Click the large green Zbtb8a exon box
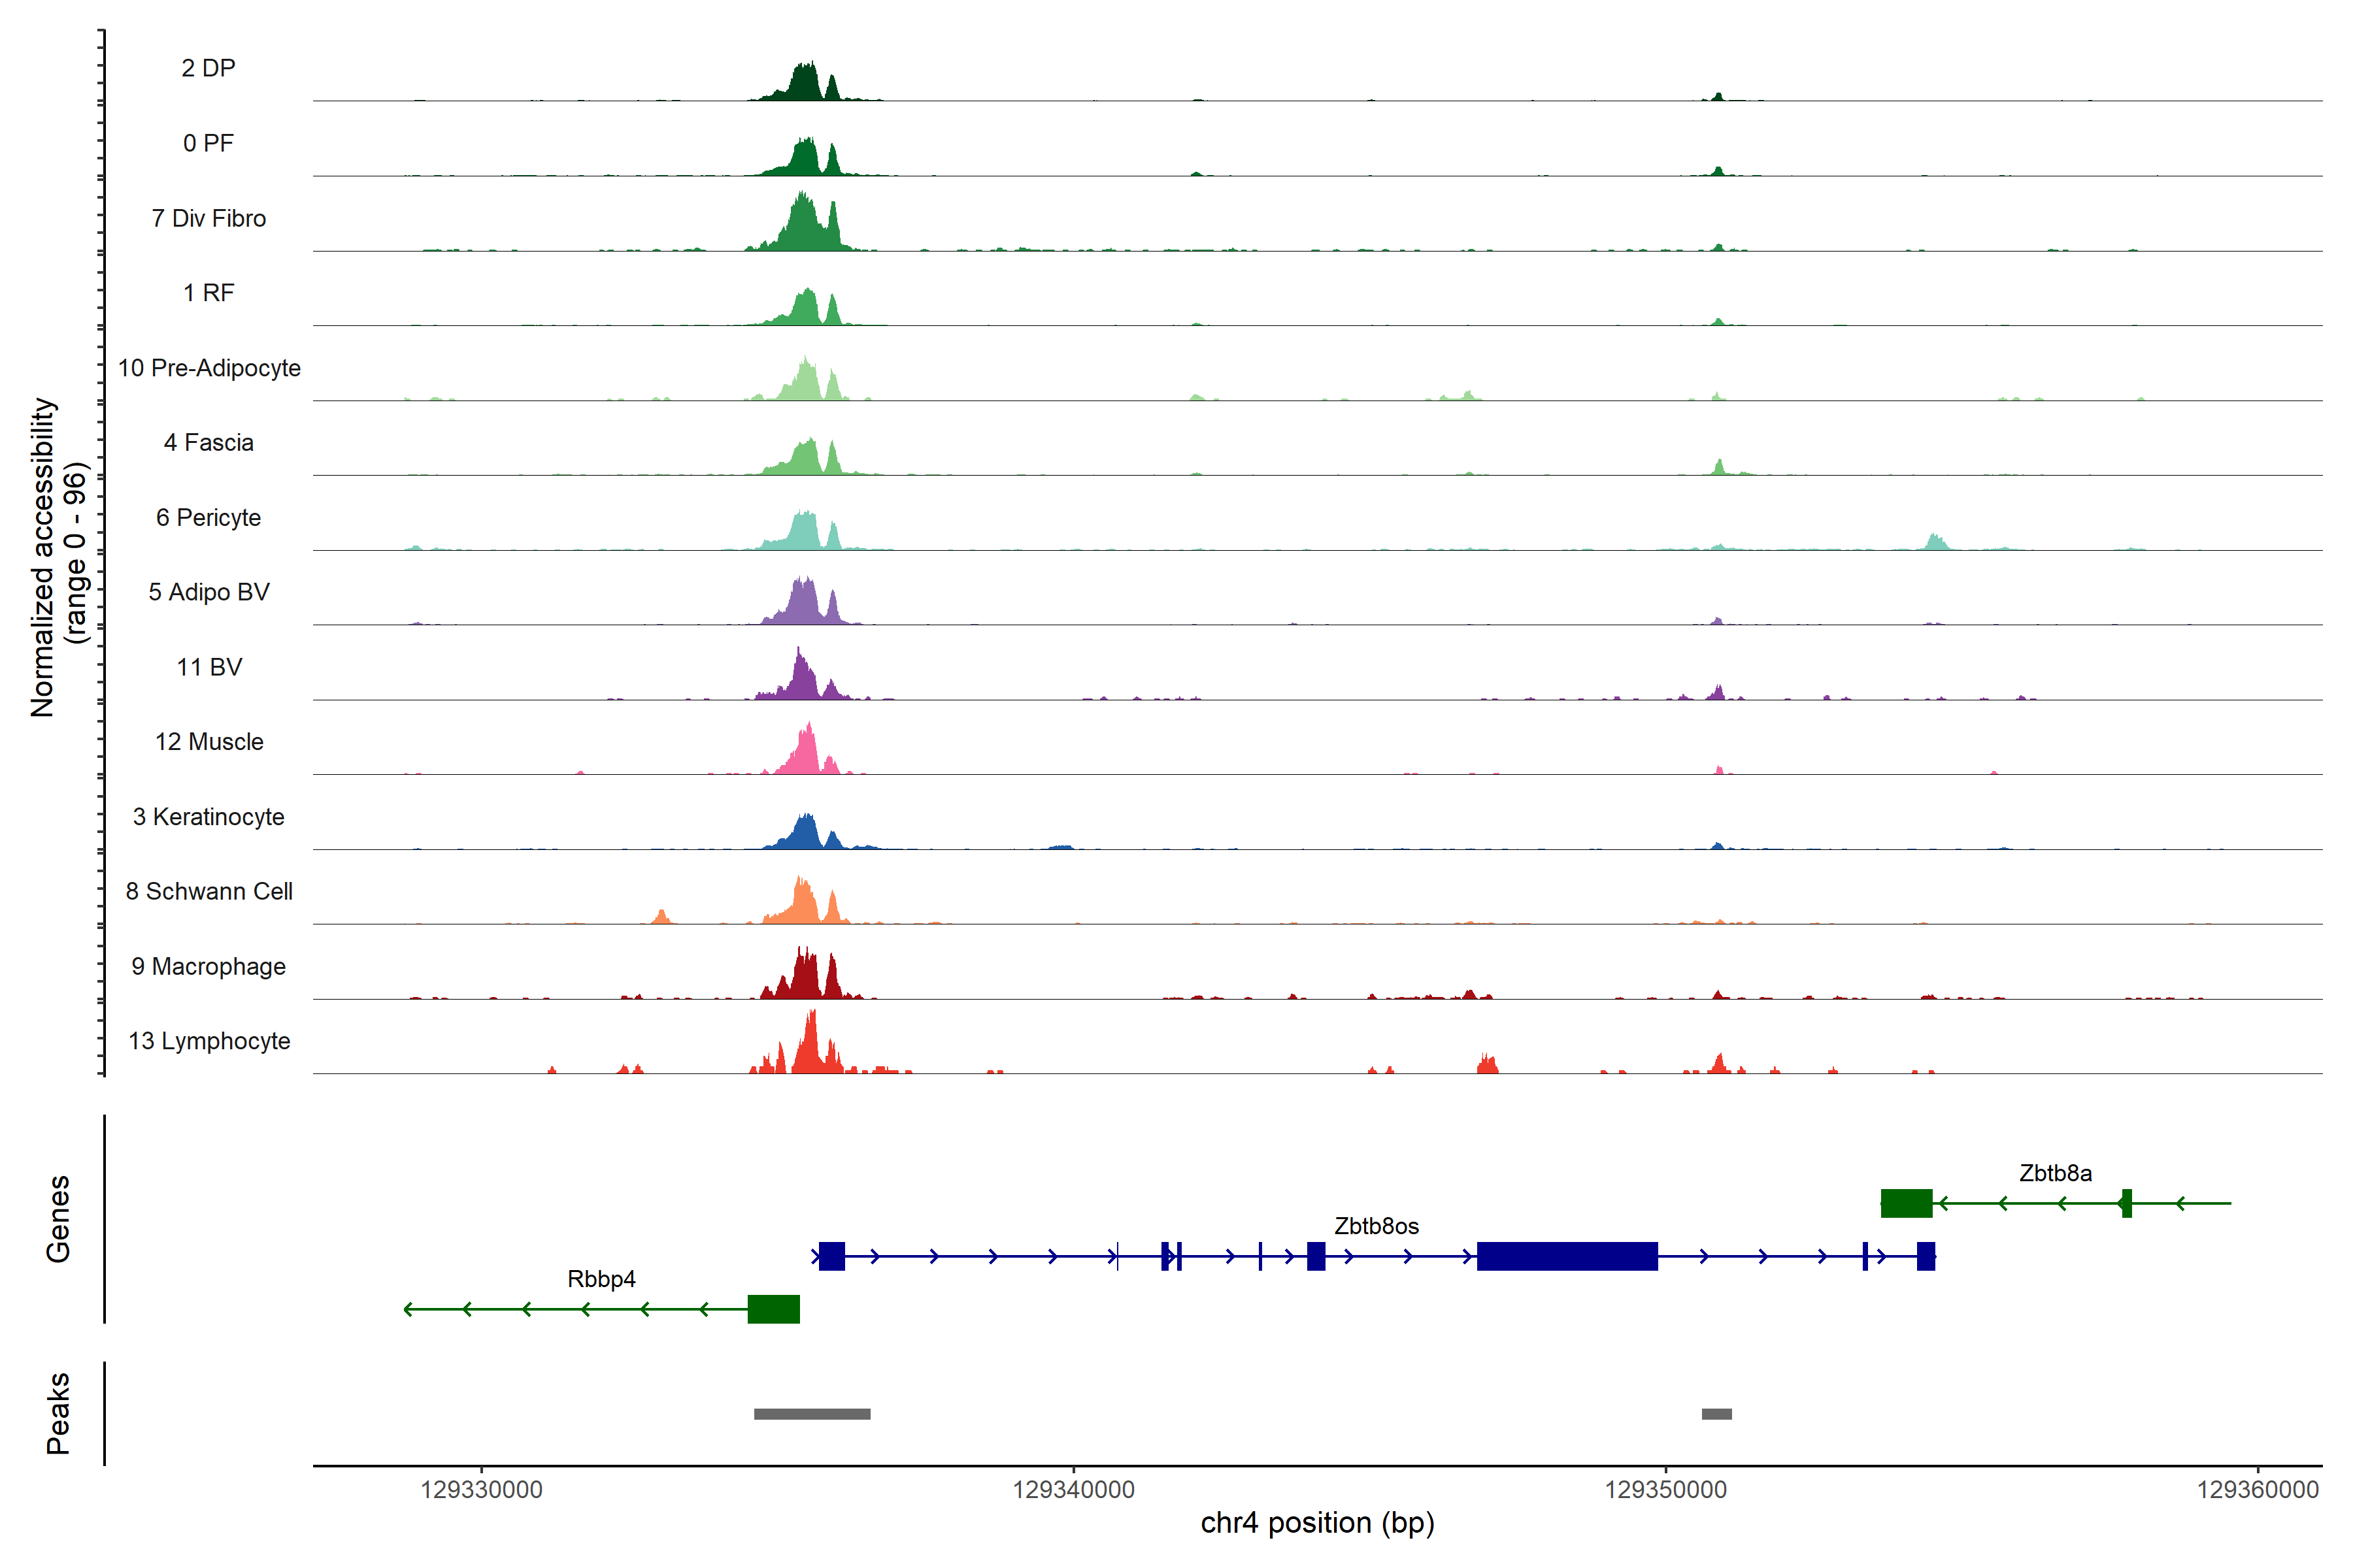2353x1568 pixels. tap(1906, 1203)
